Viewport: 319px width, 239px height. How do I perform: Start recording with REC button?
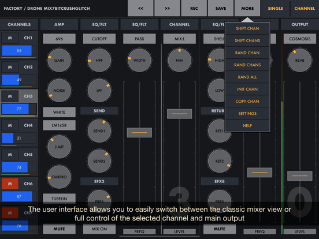point(194,8)
